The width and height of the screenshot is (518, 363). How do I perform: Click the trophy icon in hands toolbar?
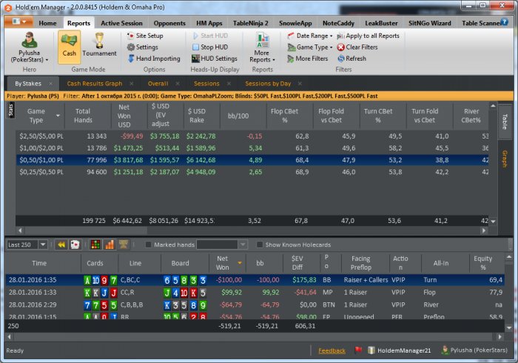(124, 244)
